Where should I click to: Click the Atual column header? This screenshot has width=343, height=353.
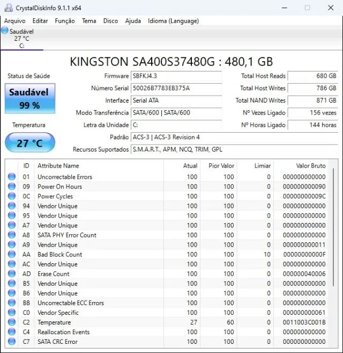(x=182, y=166)
